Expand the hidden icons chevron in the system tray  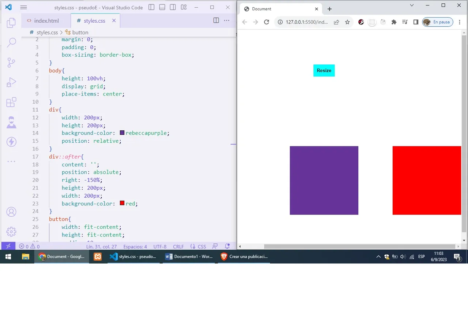(378, 256)
